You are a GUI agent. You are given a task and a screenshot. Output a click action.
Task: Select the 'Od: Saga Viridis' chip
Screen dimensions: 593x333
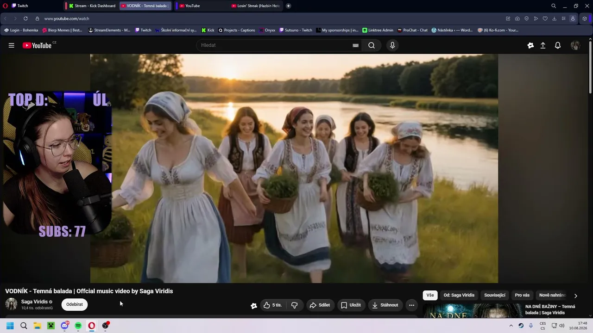click(459, 296)
